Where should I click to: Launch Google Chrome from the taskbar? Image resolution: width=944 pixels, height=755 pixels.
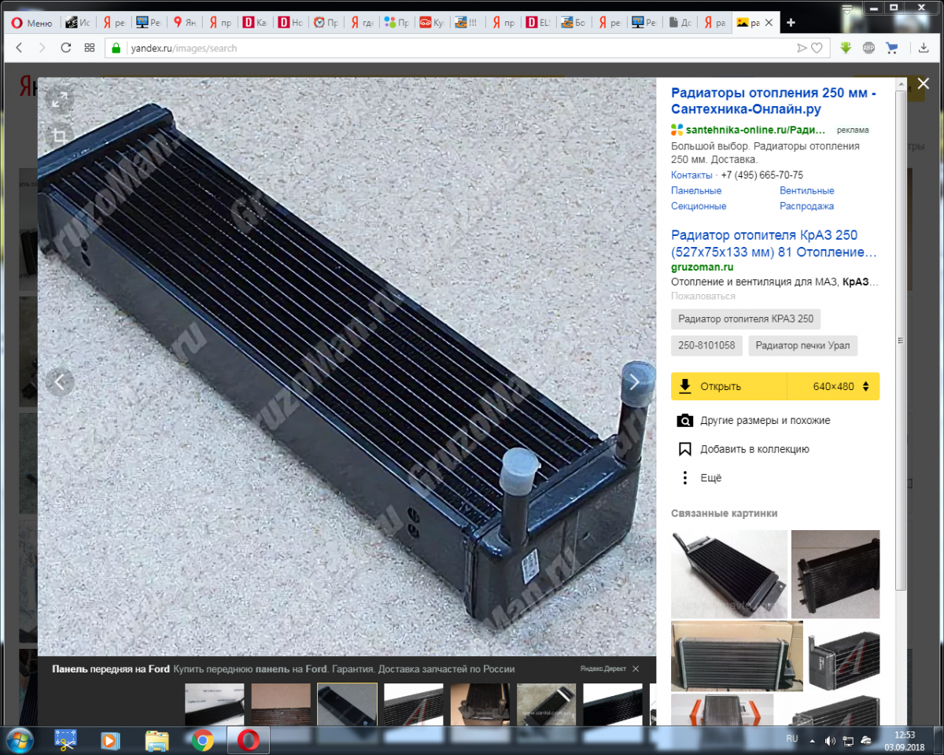pyautogui.click(x=202, y=740)
